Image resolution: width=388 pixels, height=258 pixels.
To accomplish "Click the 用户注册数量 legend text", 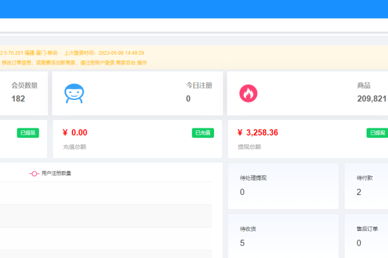I will (x=56, y=174).
